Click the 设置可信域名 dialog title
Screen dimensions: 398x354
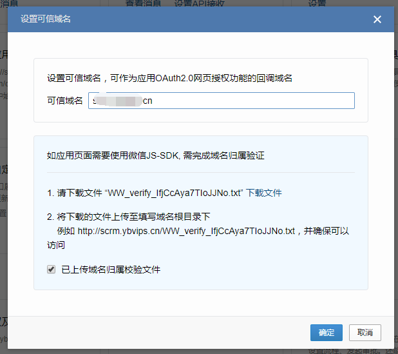click(46, 19)
